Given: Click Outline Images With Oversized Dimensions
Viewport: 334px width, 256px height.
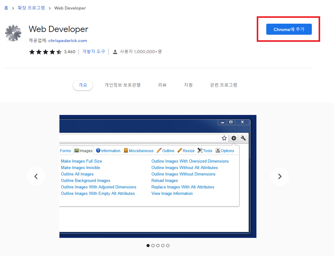Looking at the screenshot, I should pos(190,161).
